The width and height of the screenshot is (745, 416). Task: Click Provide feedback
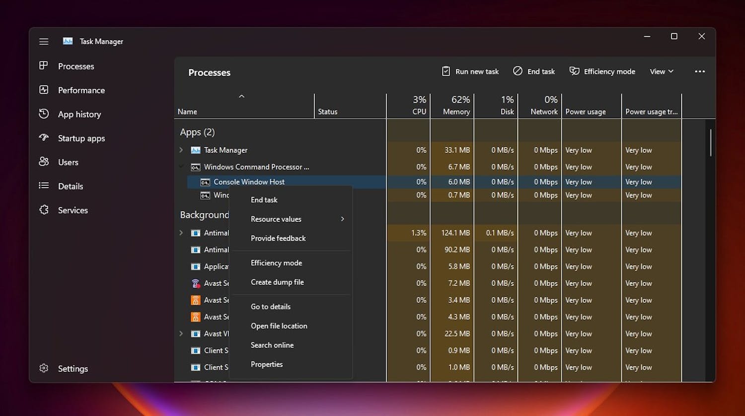[278, 238]
